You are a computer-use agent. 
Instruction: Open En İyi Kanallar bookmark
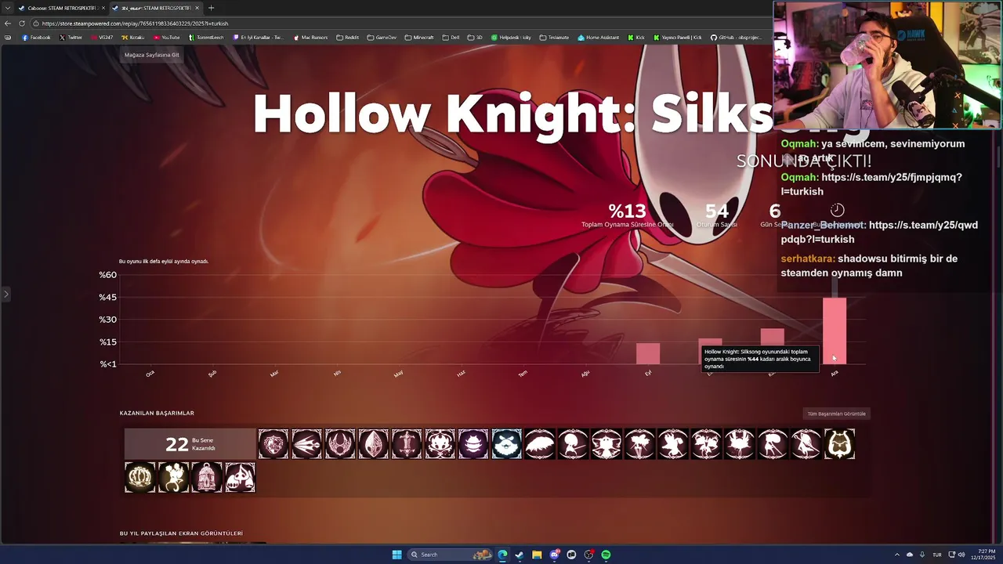click(x=259, y=37)
